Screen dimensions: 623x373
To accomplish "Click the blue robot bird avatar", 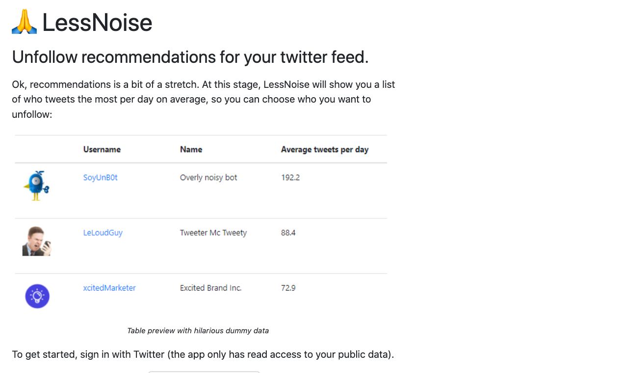I will 37,186.
